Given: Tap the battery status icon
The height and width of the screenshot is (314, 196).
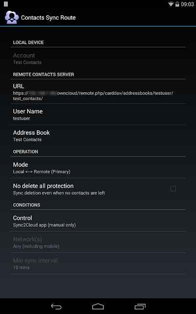Looking at the screenshot, I should tap(177, 4).
